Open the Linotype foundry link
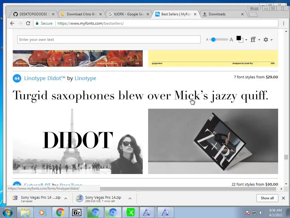 click(x=85, y=78)
